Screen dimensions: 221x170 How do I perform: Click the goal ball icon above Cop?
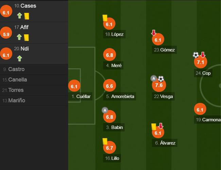[196, 55]
